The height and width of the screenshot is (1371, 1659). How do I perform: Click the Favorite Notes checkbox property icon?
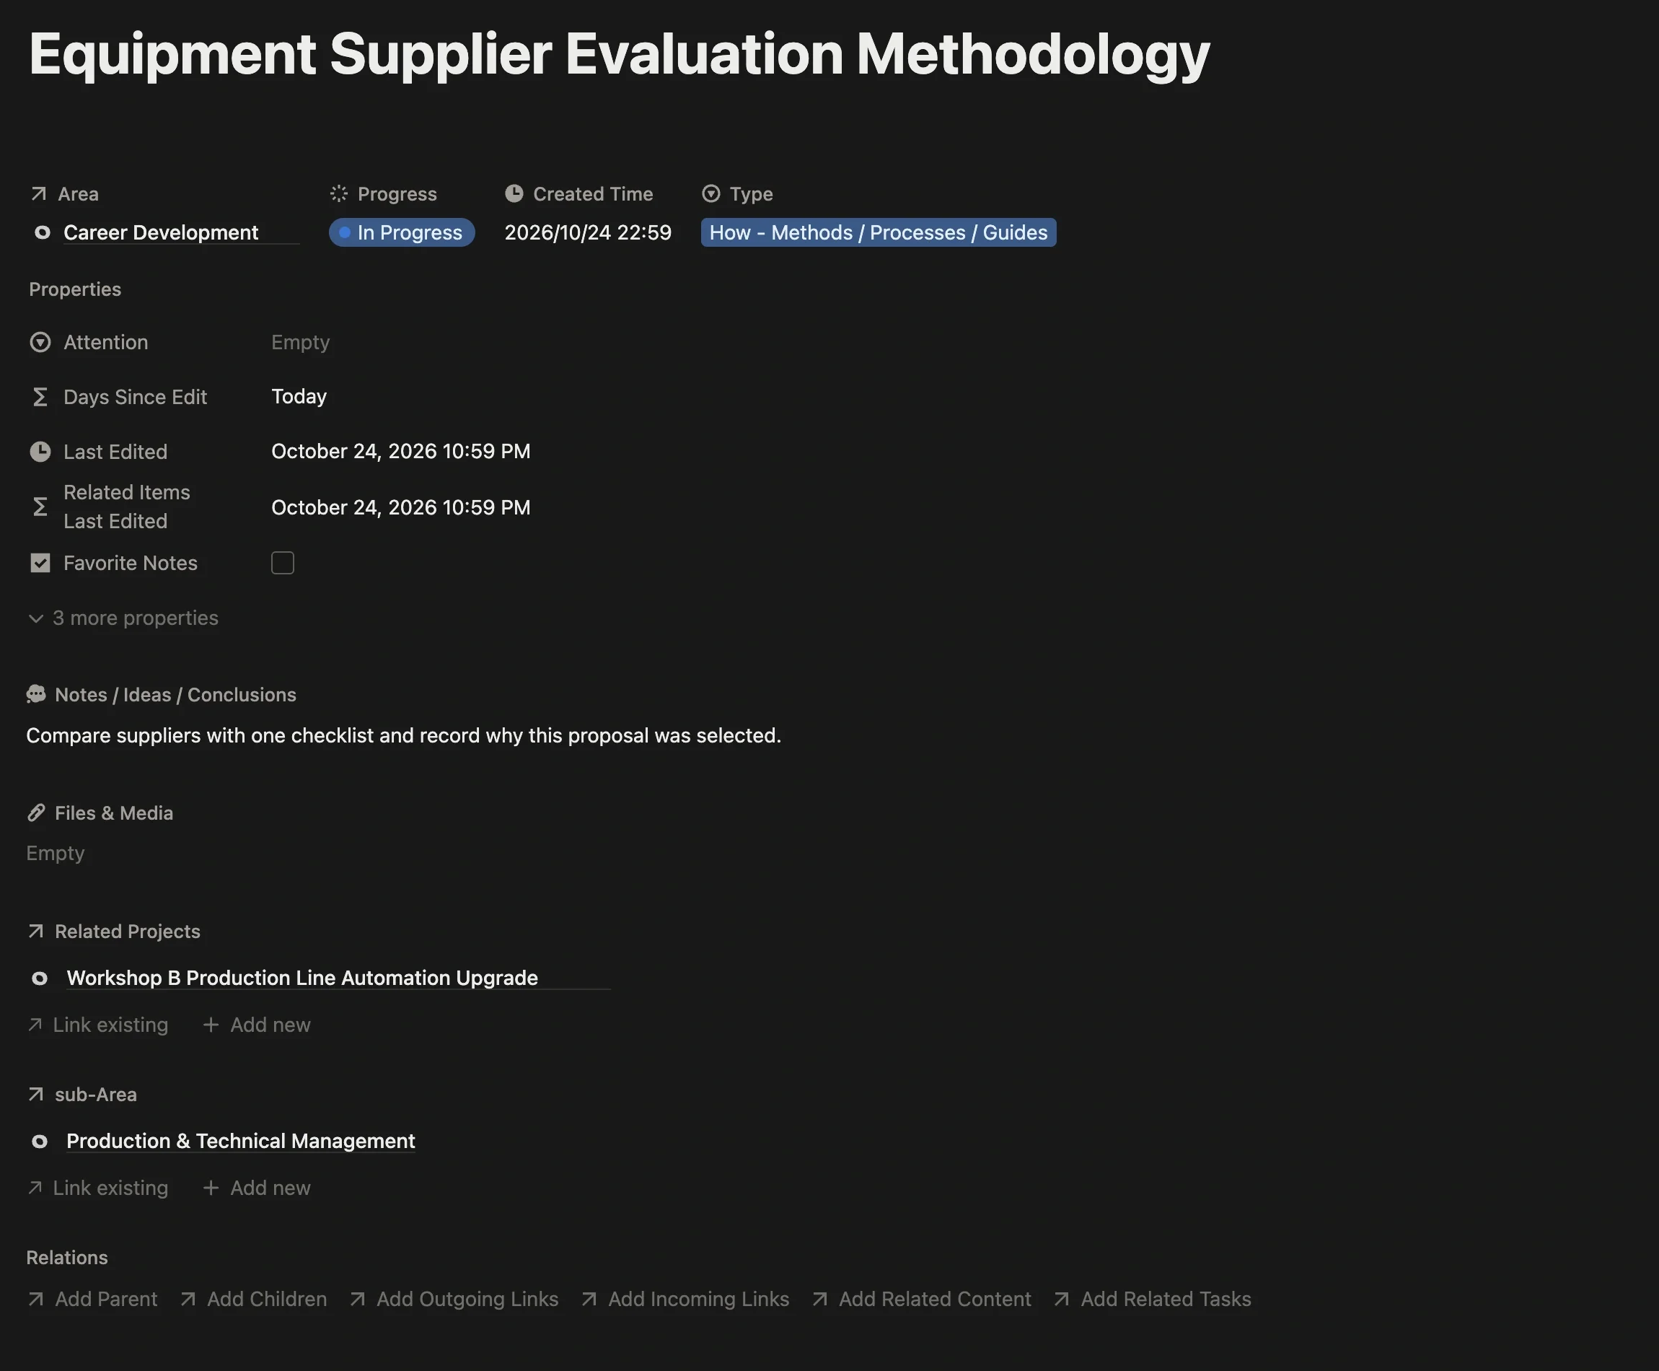coord(40,563)
